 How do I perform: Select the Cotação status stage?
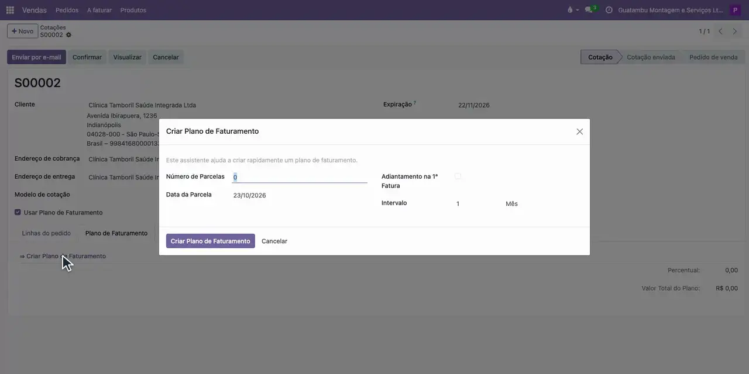(x=600, y=57)
